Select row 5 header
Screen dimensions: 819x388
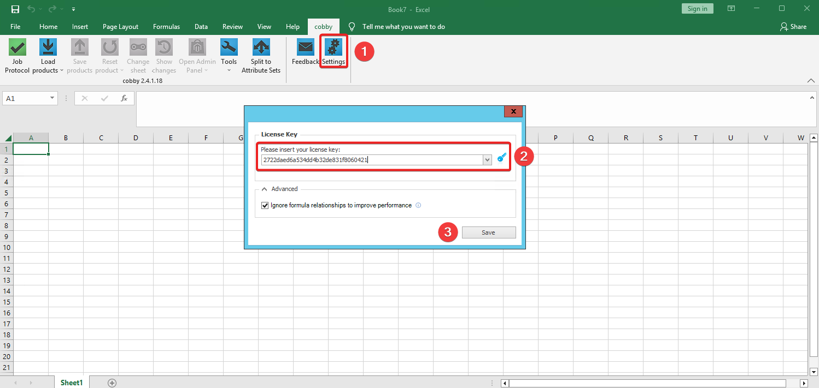(8, 193)
